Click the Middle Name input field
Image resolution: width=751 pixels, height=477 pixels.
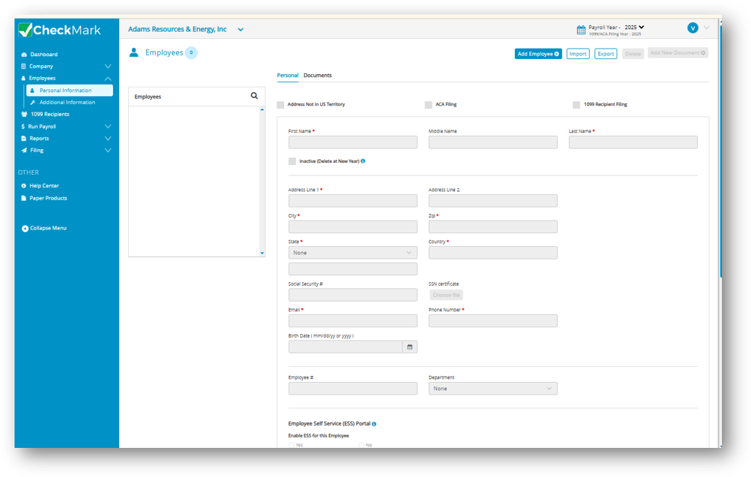tap(493, 142)
